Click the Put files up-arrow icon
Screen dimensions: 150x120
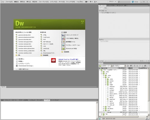click(137, 66)
